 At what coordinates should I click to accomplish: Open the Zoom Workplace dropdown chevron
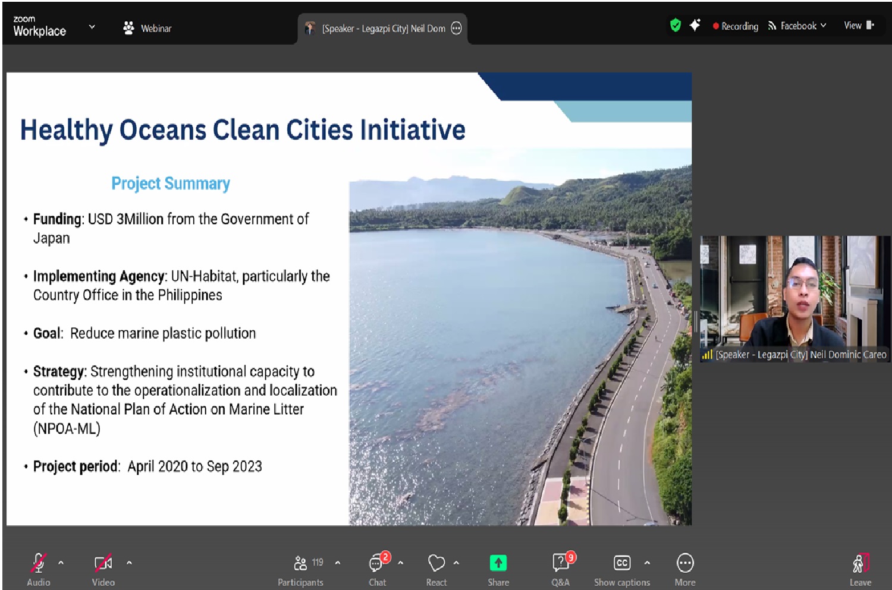coord(92,27)
